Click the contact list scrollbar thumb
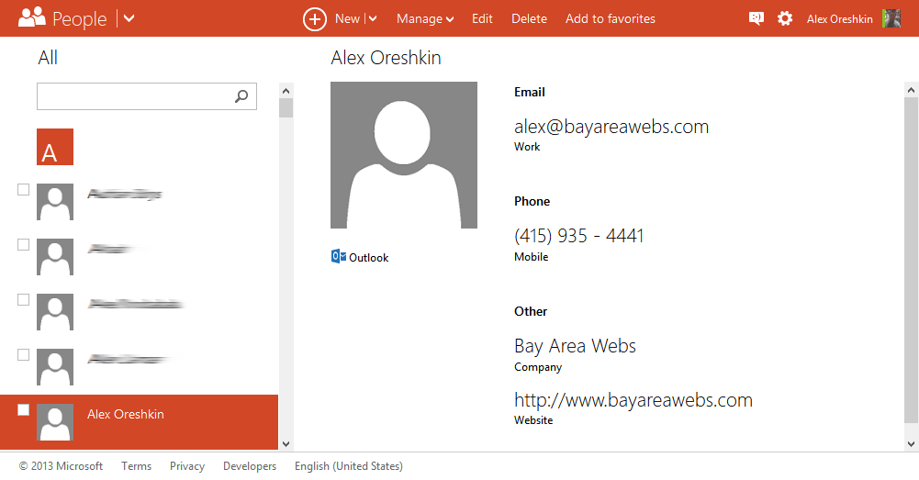Screen dimensions: 919x480 point(286,107)
